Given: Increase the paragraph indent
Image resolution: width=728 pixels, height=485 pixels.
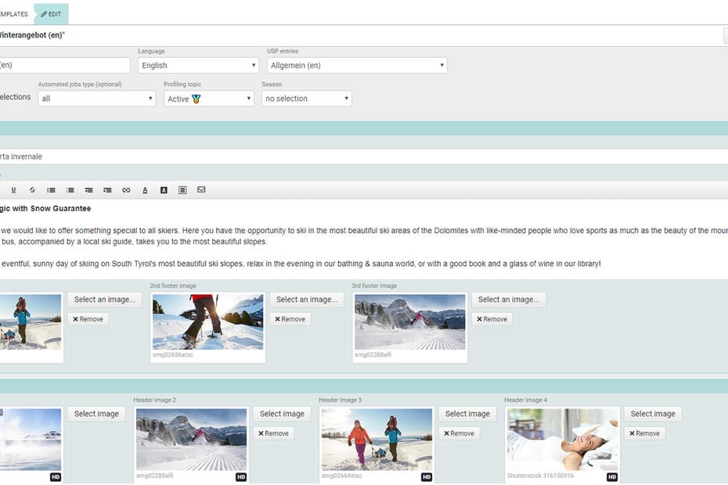Looking at the screenshot, I should click(107, 190).
